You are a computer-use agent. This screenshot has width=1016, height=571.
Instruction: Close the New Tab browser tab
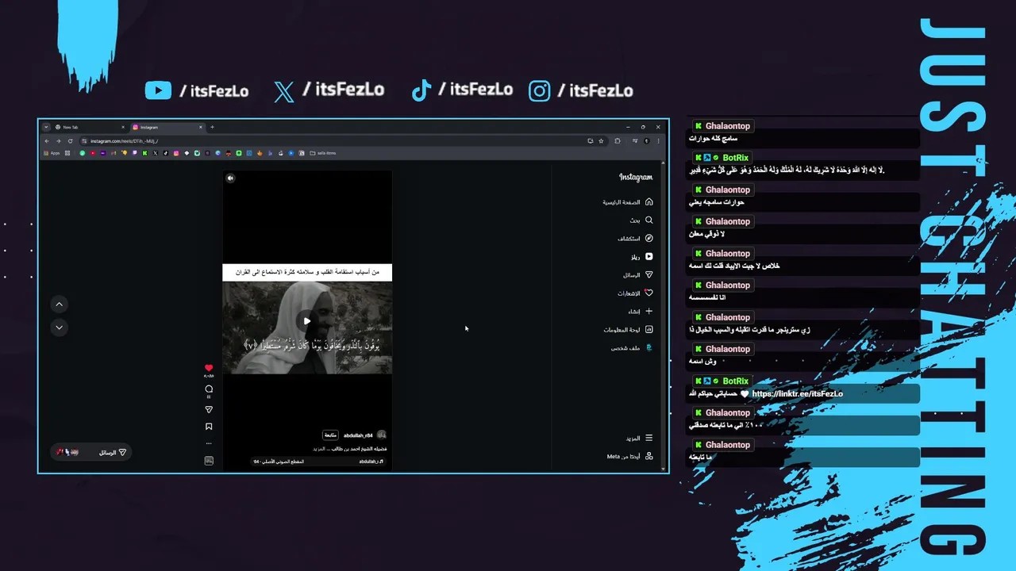123,127
